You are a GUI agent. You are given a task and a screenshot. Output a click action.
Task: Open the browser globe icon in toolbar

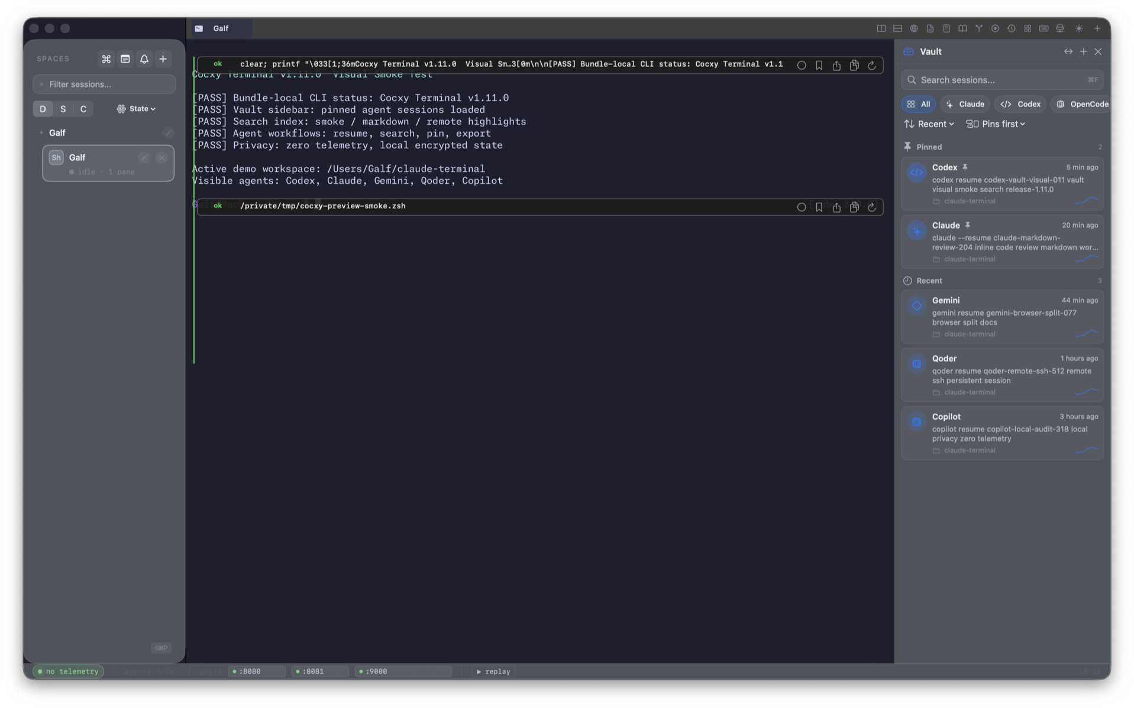(914, 28)
